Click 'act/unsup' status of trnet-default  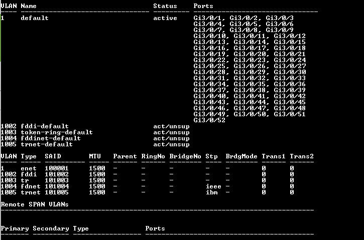[171, 145]
